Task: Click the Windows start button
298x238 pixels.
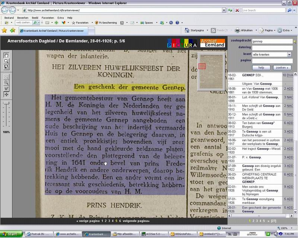Action: 11,234
